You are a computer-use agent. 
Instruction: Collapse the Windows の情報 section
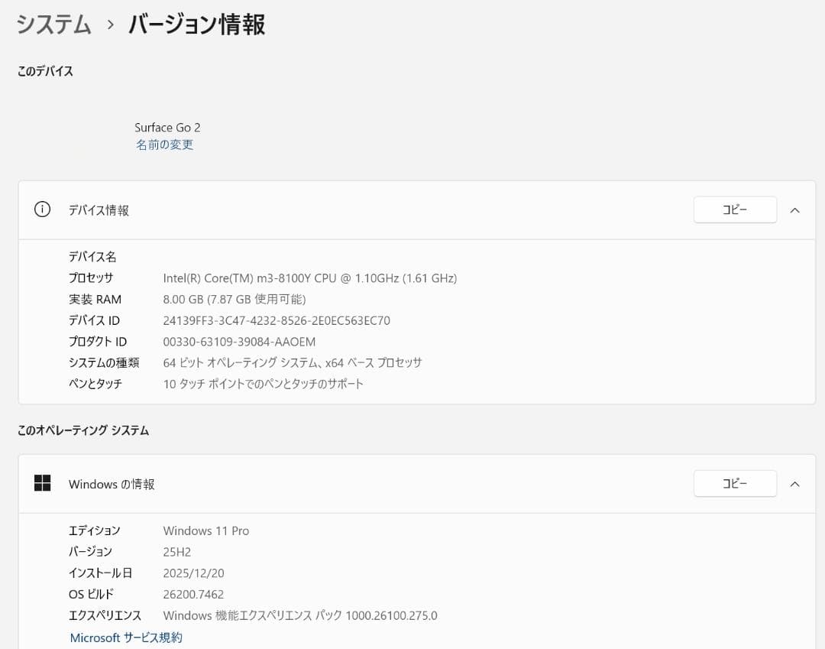[x=794, y=483]
